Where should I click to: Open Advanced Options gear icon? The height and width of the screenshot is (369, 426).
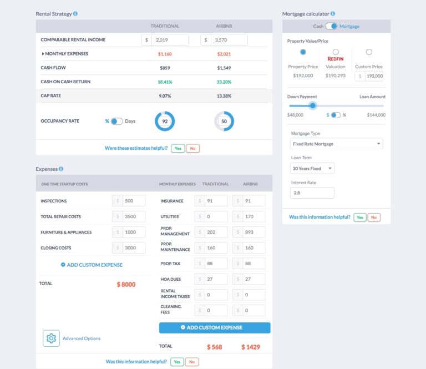(x=51, y=338)
